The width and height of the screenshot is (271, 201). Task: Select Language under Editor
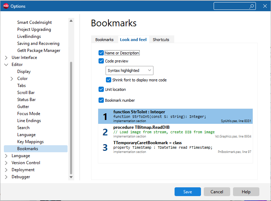[x=26, y=135]
